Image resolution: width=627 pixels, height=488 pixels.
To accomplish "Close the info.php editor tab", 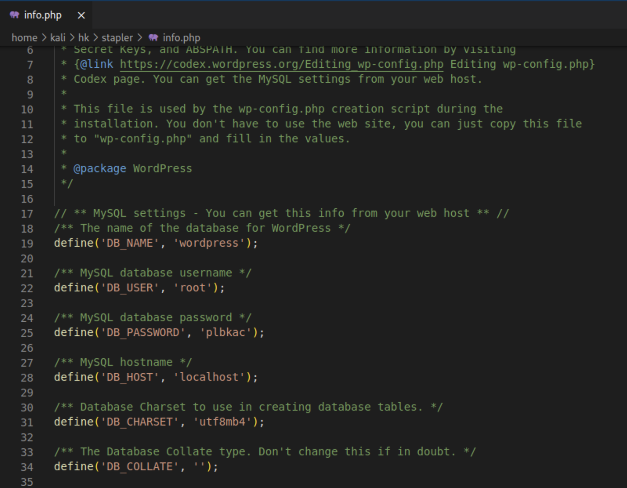I will point(81,15).
